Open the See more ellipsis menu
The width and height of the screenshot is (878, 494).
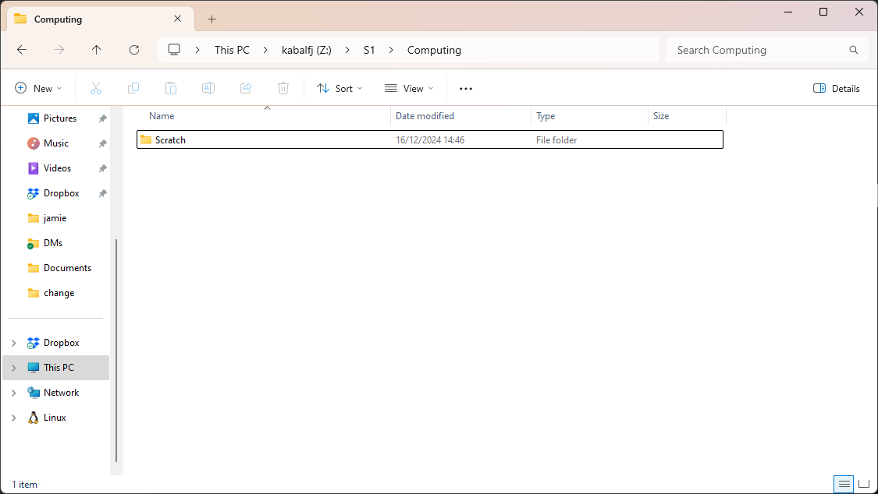coord(466,89)
